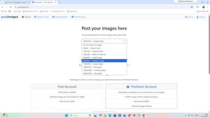Click the postimages logo
This screenshot has width=210, height=118.
pyautogui.click(x=10, y=17)
